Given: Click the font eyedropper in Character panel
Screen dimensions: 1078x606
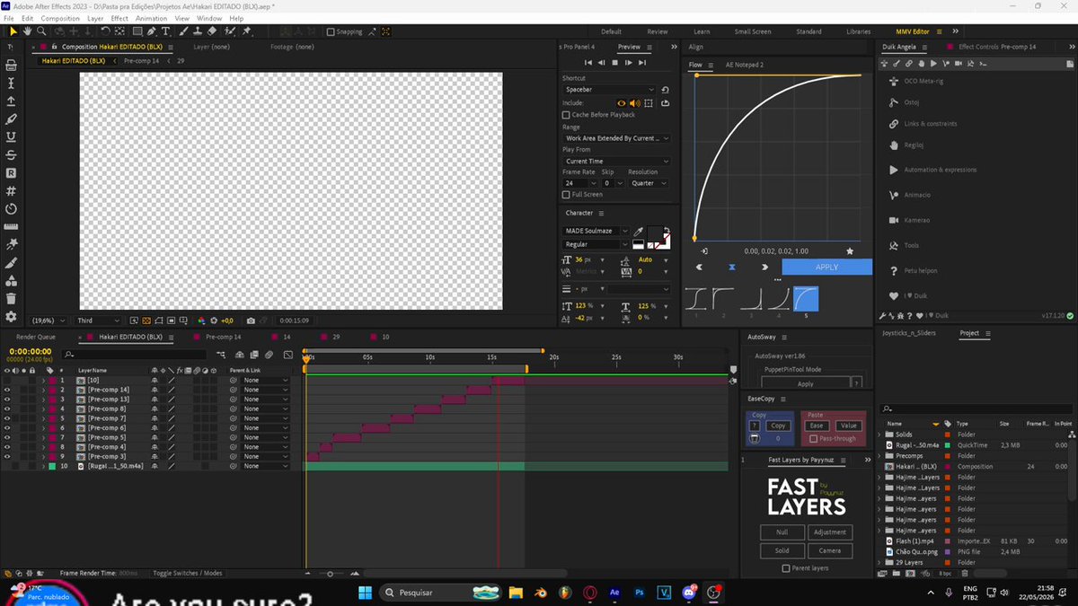Looking at the screenshot, I should 639,232.
